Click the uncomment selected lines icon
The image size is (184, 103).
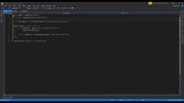pyautogui.click(x=64, y=8)
